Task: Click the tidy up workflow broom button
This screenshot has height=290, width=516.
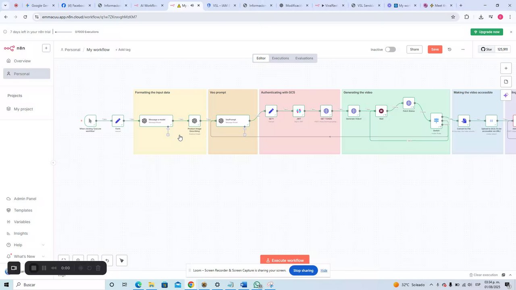Action: click(122, 260)
